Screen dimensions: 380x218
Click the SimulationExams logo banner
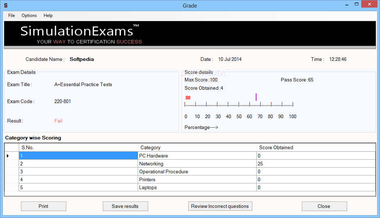click(x=190, y=35)
